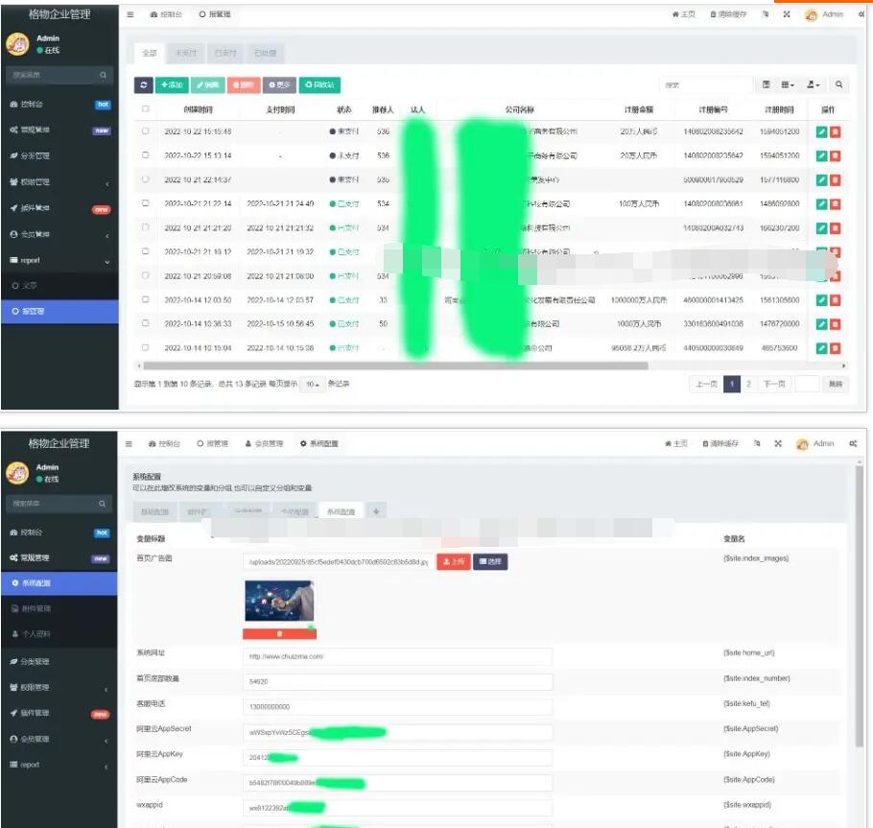Toggle the table view icon beside search box

click(765, 85)
